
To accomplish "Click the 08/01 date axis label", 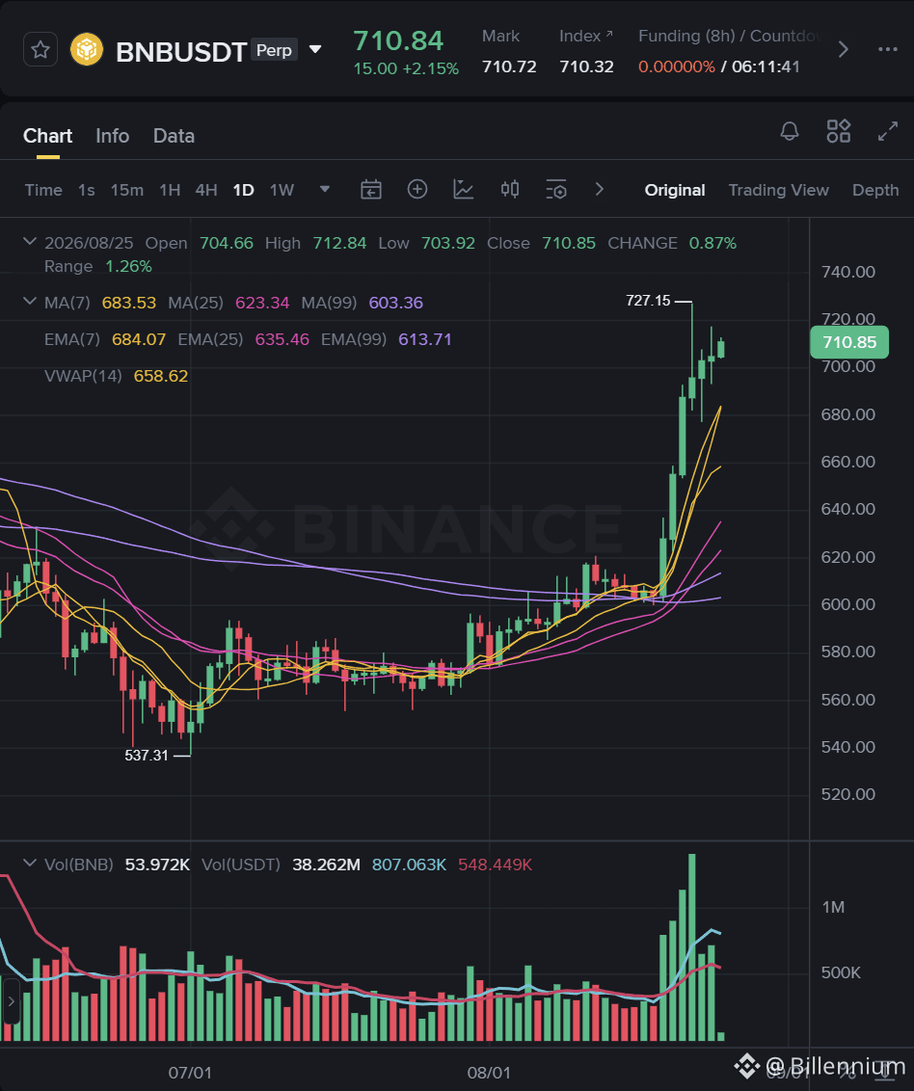I will (x=489, y=1073).
